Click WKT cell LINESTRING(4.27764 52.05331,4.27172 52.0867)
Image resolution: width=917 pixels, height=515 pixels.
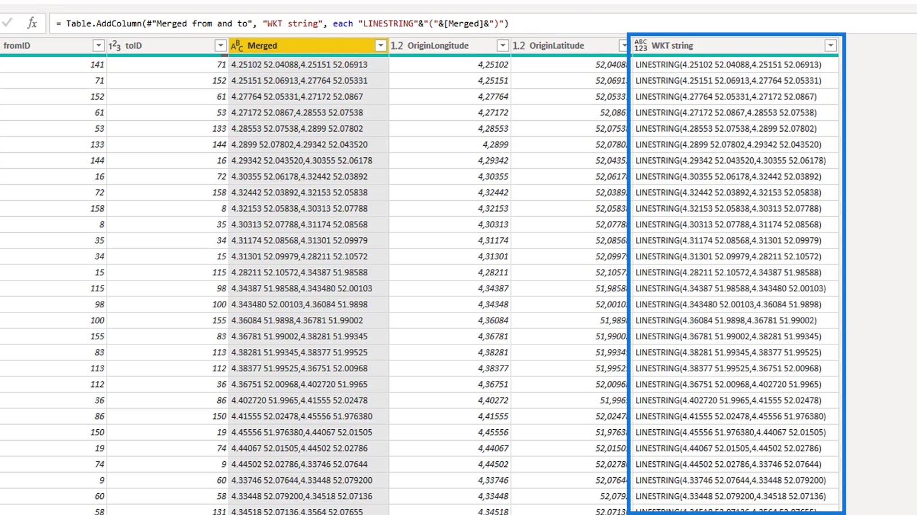(x=735, y=97)
